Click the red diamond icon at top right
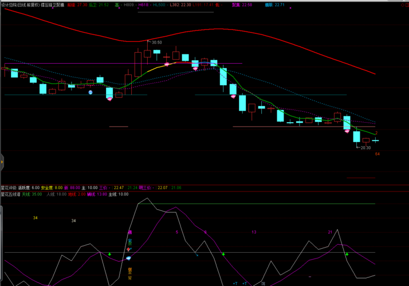 coord(403,5)
